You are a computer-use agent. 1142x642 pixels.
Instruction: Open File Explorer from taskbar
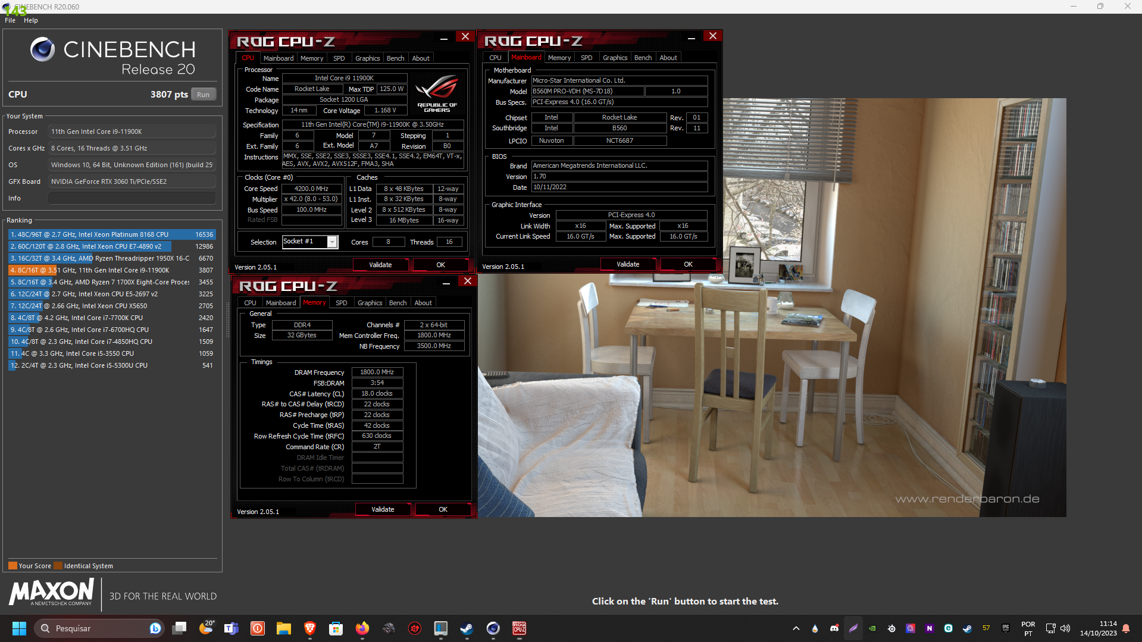[284, 628]
